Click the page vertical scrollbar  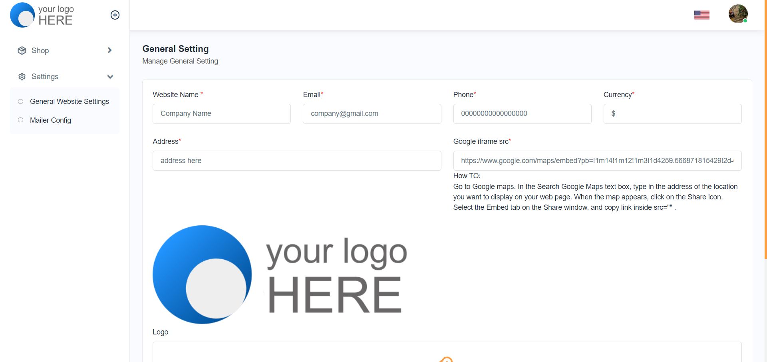click(x=765, y=129)
